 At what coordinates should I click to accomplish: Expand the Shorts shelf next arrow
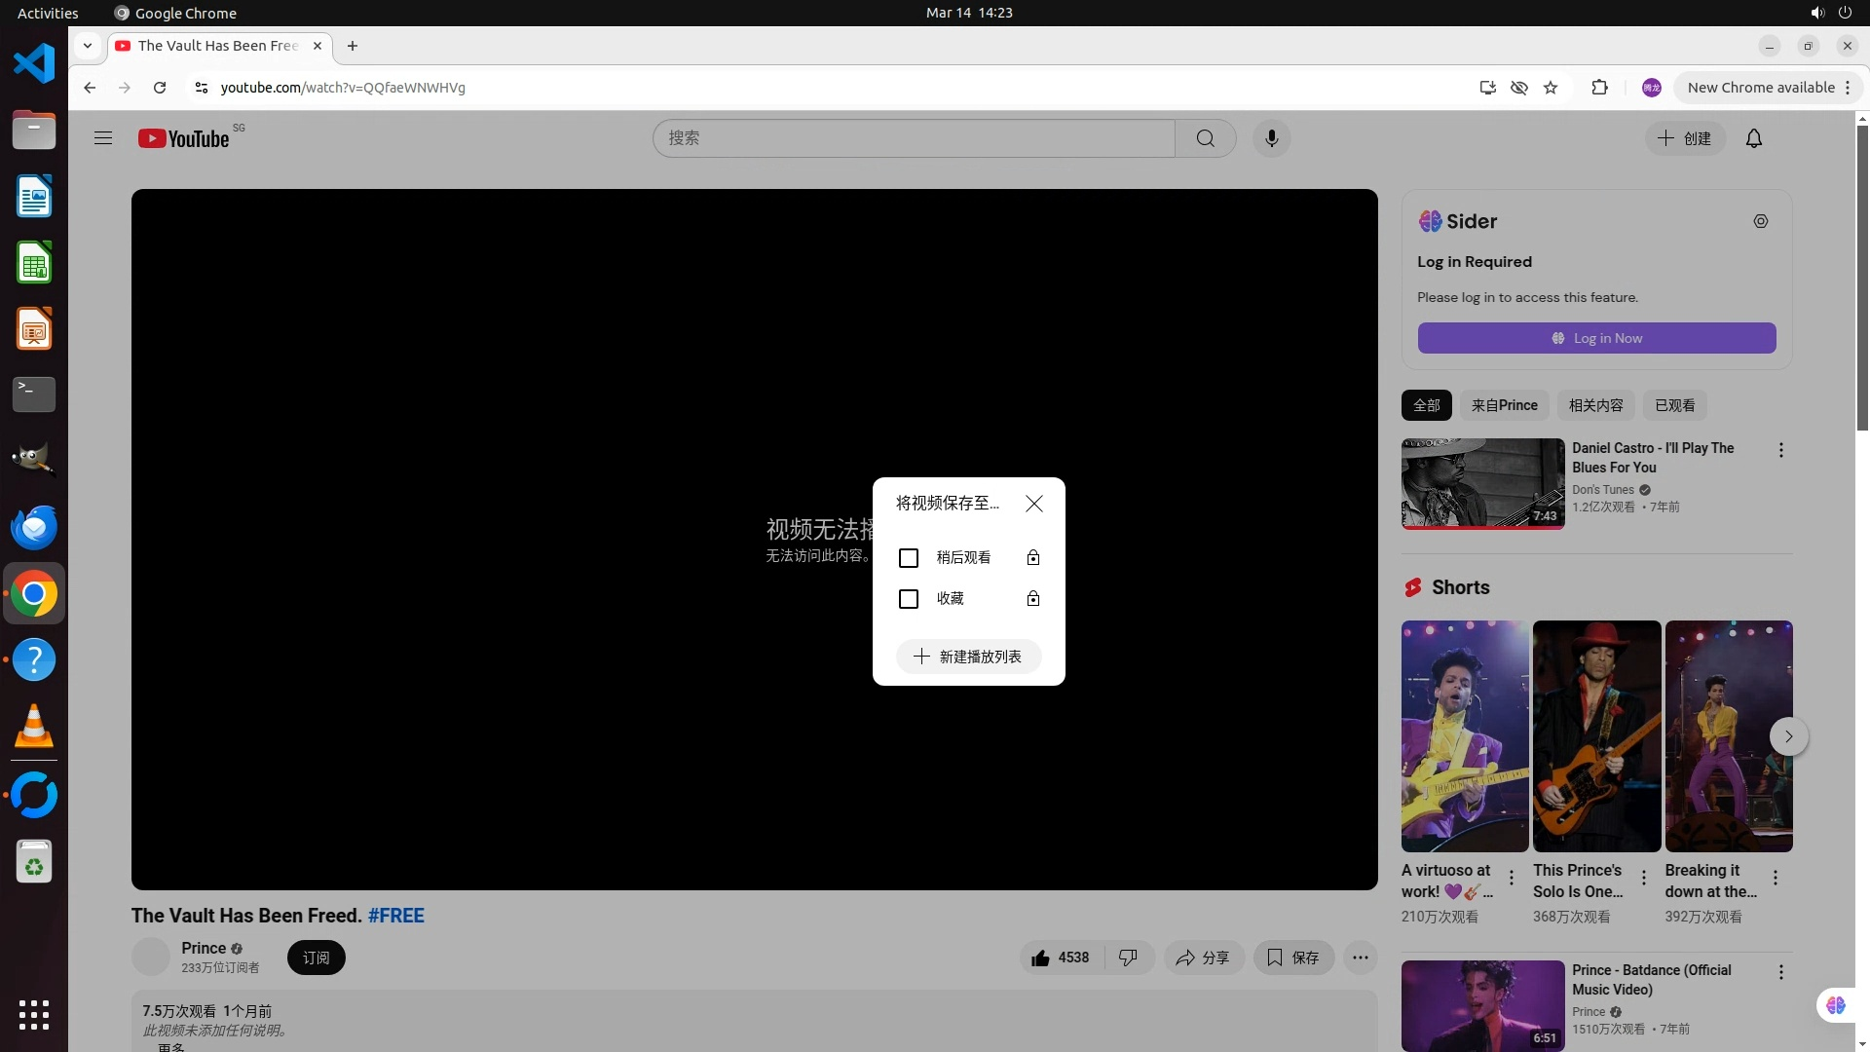pos(1788,736)
